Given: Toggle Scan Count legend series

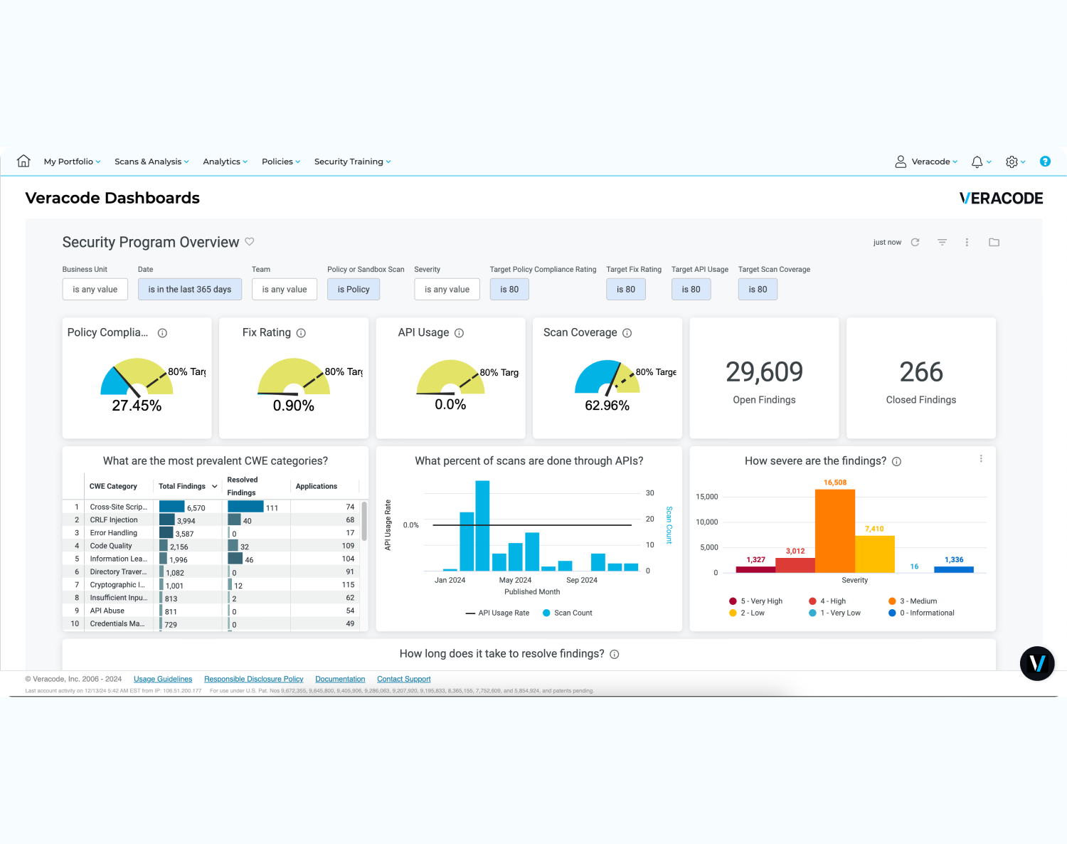Looking at the screenshot, I should (568, 613).
